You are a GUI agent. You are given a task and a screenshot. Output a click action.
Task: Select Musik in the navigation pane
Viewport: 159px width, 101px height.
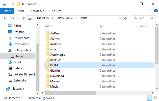click(x=18, y=62)
